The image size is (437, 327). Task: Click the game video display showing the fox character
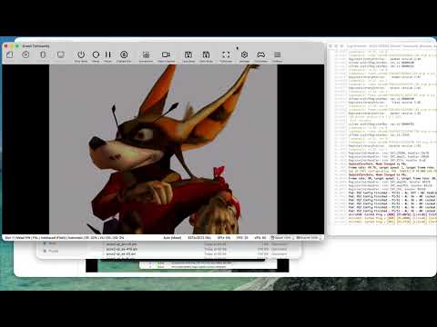(x=163, y=149)
